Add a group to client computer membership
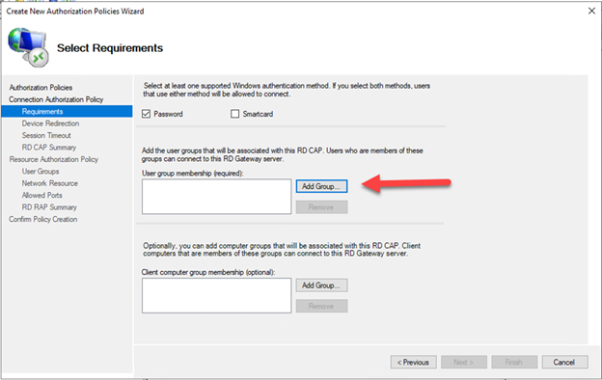Image resolution: width=602 pixels, height=380 pixels. pos(321,285)
